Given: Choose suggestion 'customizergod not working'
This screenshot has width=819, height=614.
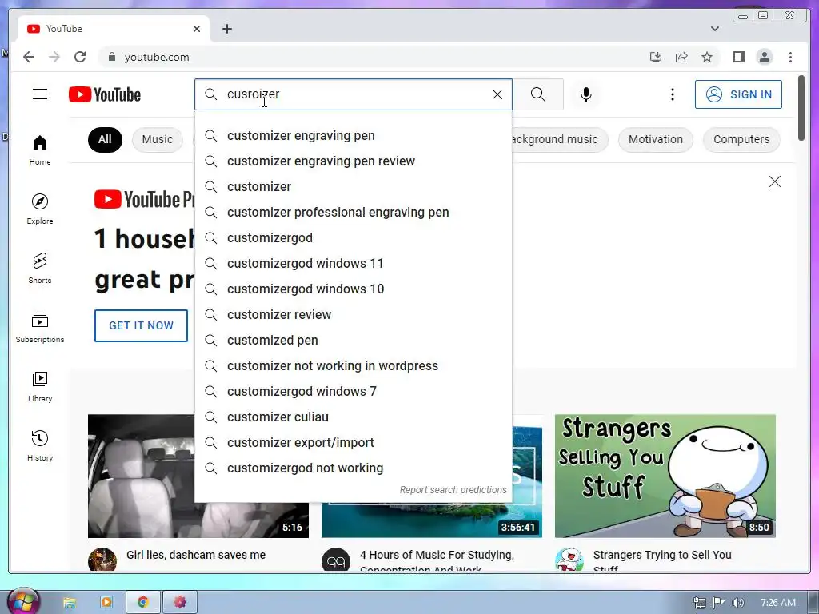Looking at the screenshot, I should (354, 468).
